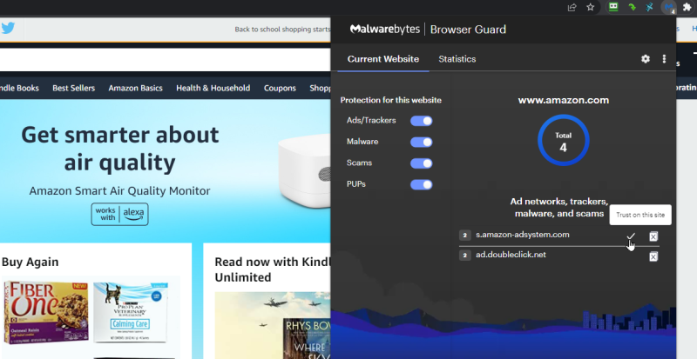Toggle Ads/Trackers protection off
Image resolution: width=697 pixels, height=359 pixels.
click(422, 121)
